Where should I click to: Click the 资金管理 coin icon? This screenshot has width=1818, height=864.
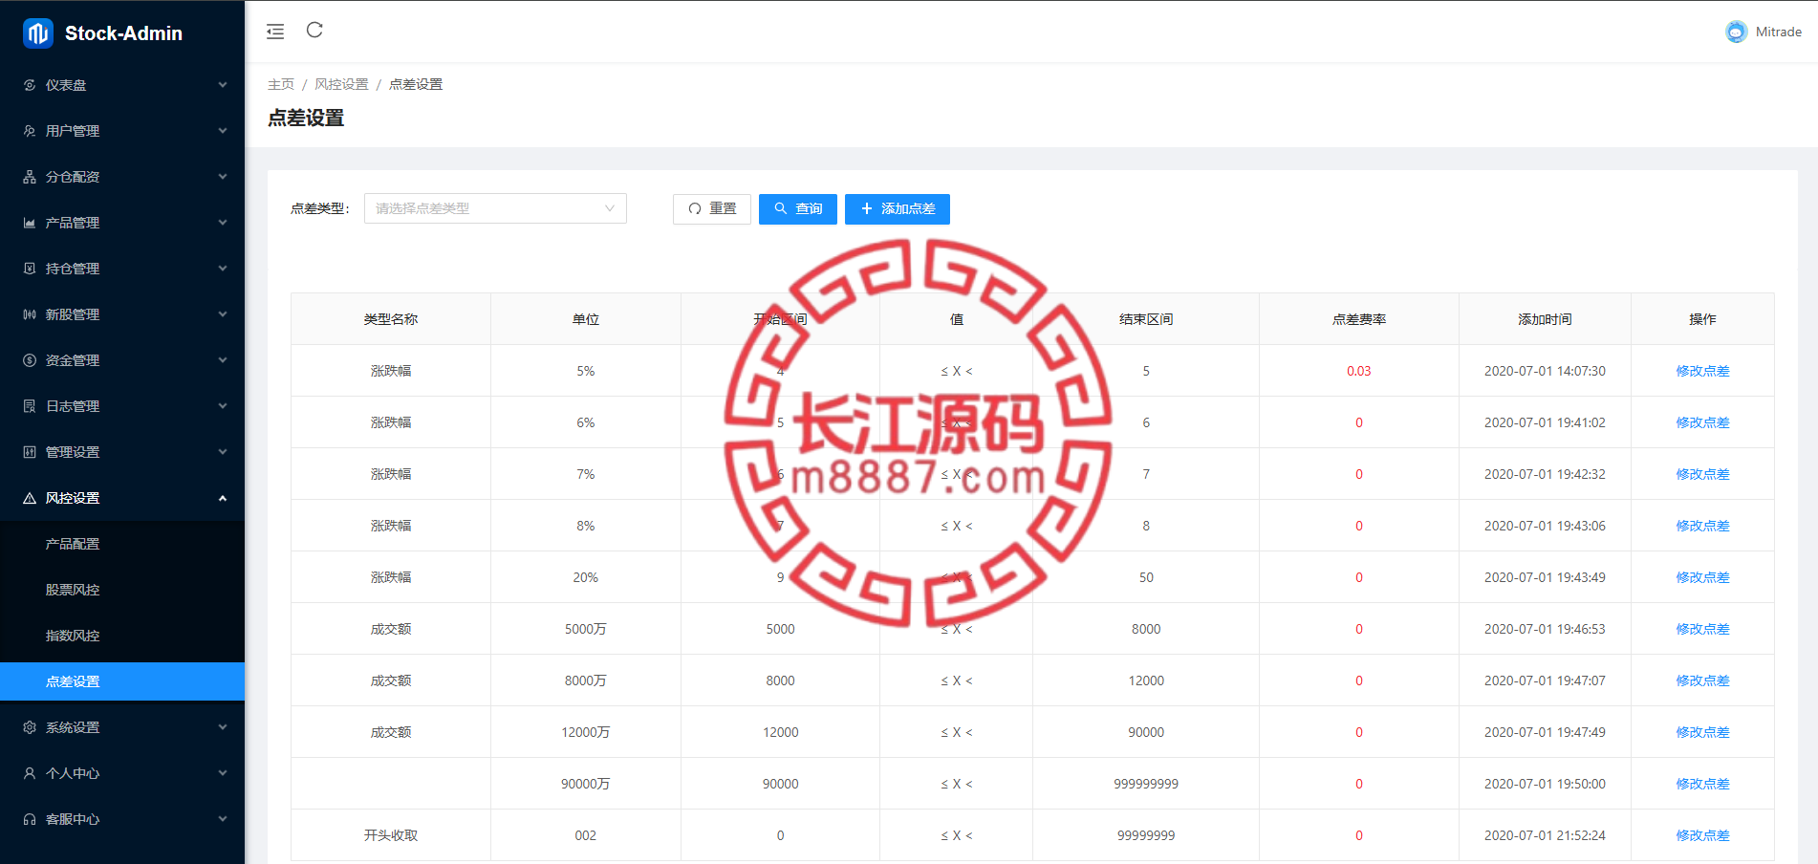[30, 360]
